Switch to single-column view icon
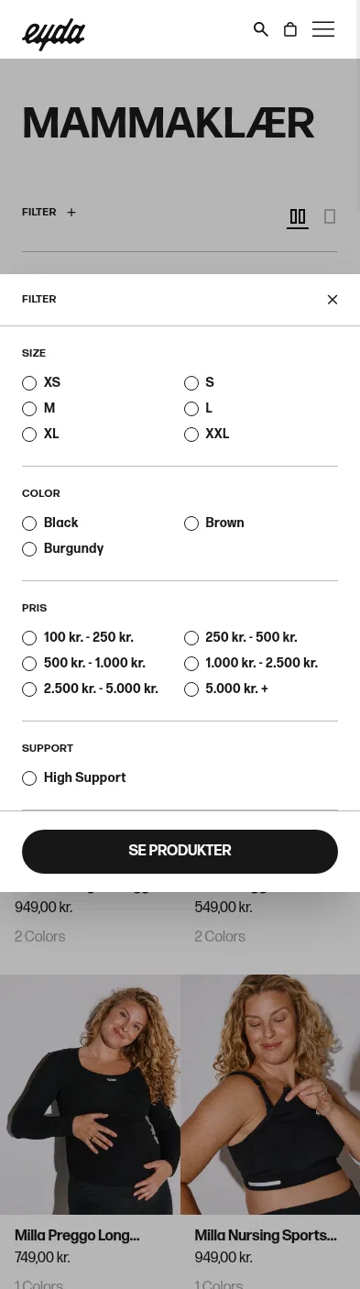360x1289 pixels. tap(330, 217)
